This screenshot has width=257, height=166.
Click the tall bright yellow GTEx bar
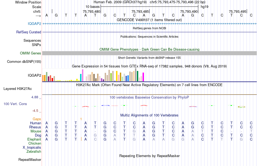[x=117, y=76]
